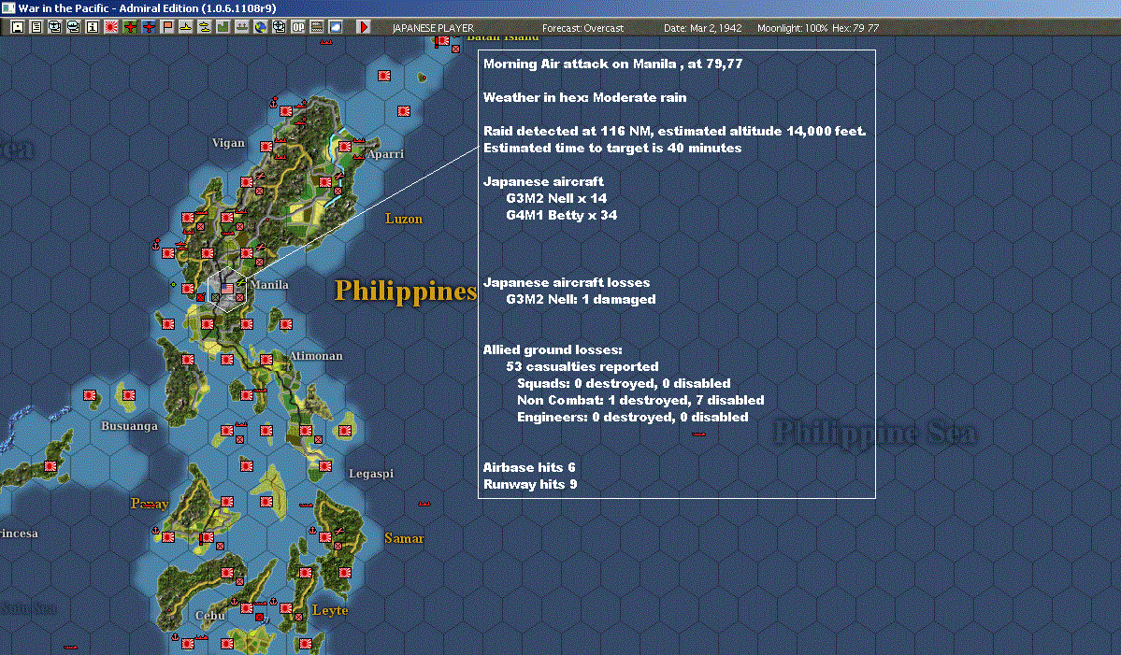Click the 'Date: Mar 2, 1942' status text

point(703,28)
